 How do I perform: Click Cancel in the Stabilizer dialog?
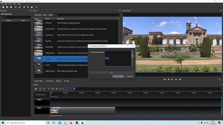pyautogui.click(x=129, y=76)
